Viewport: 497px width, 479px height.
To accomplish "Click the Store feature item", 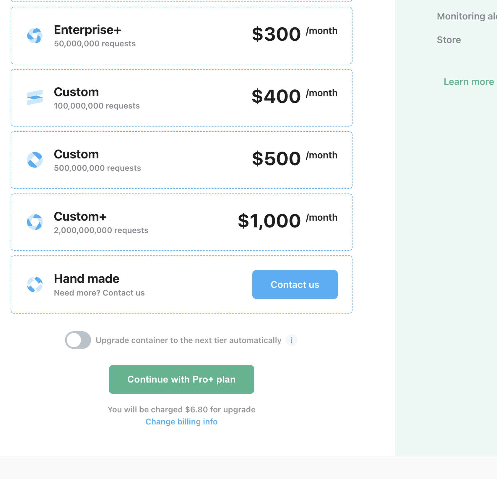I will pos(449,40).
